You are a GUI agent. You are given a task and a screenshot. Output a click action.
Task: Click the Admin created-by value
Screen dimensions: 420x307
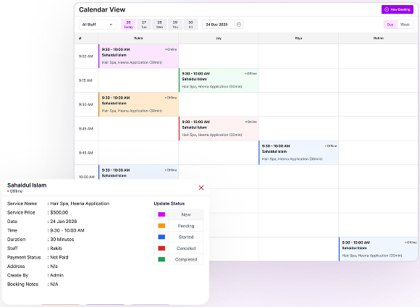click(57, 275)
